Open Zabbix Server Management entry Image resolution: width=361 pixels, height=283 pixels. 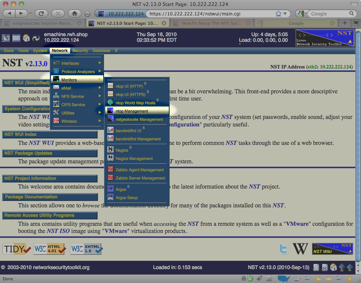coord(137,178)
